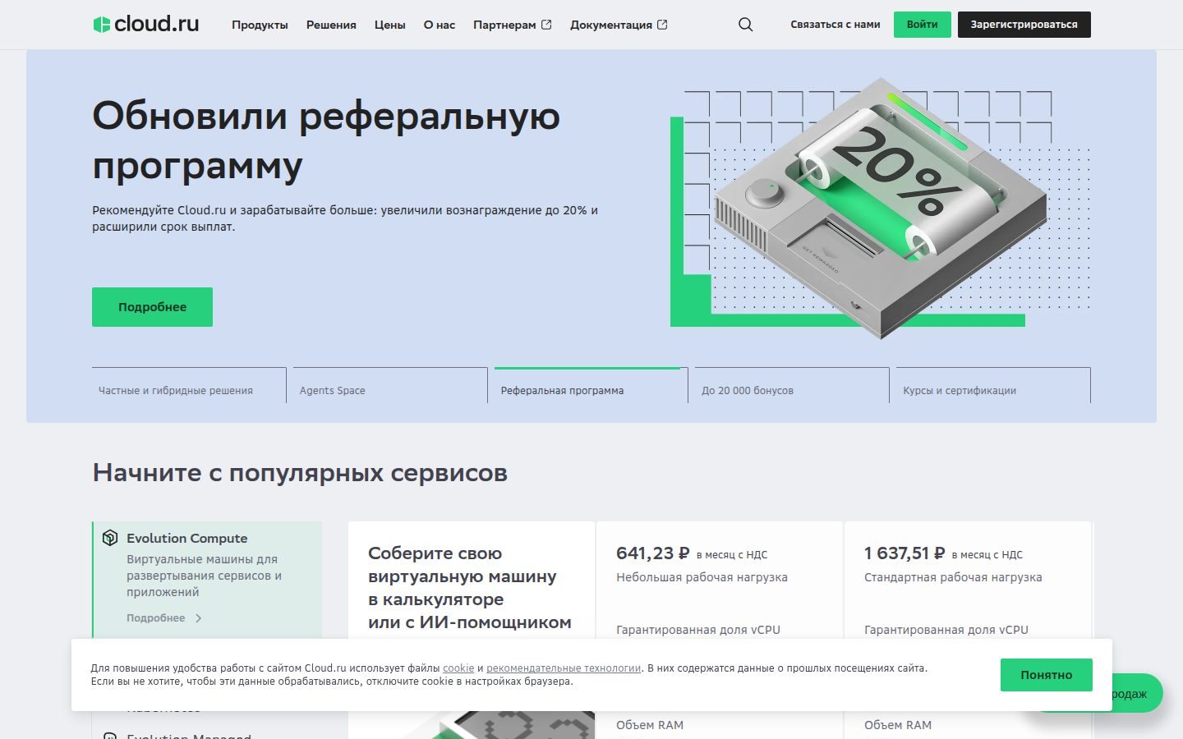The width and height of the screenshot is (1183, 739).
Task: Select the Реферальная программа slide tab
Action: (591, 385)
